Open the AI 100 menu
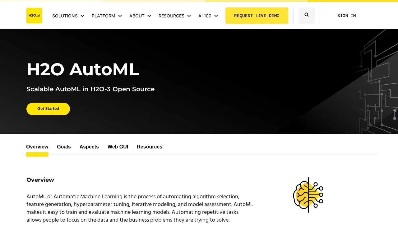The width and height of the screenshot is (398, 249). pyautogui.click(x=205, y=16)
